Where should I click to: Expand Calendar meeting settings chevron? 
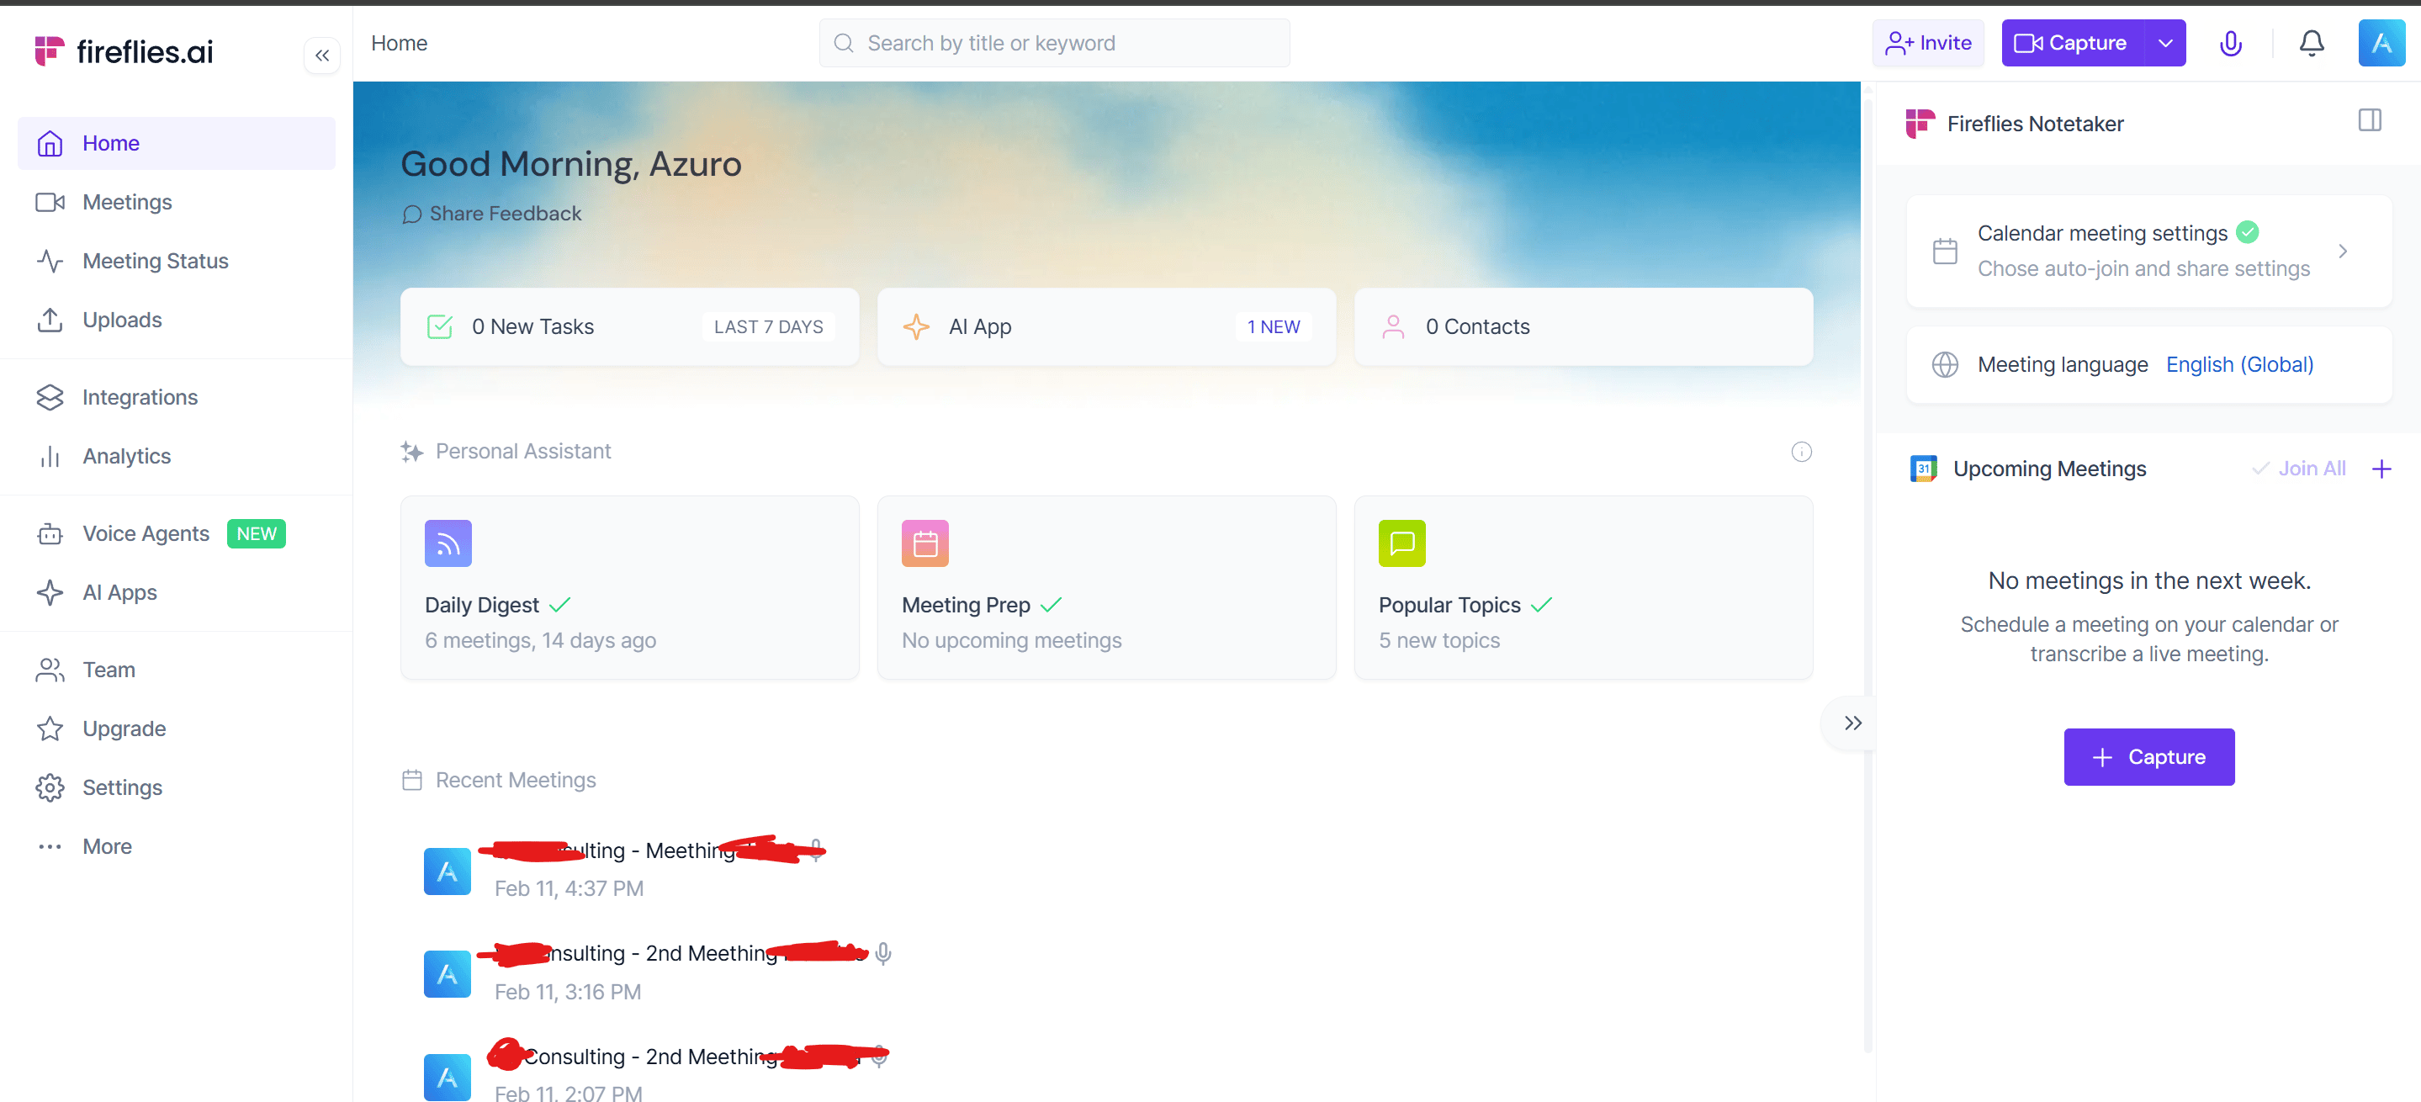click(x=2342, y=251)
